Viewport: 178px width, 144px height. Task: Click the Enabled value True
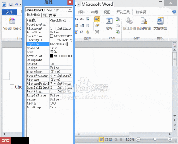tap(61, 48)
